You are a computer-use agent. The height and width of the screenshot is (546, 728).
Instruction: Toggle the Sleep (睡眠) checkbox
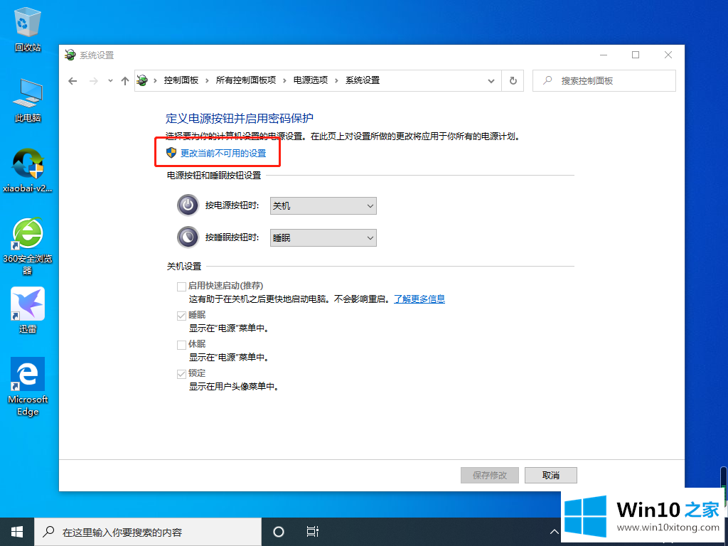click(x=181, y=315)
